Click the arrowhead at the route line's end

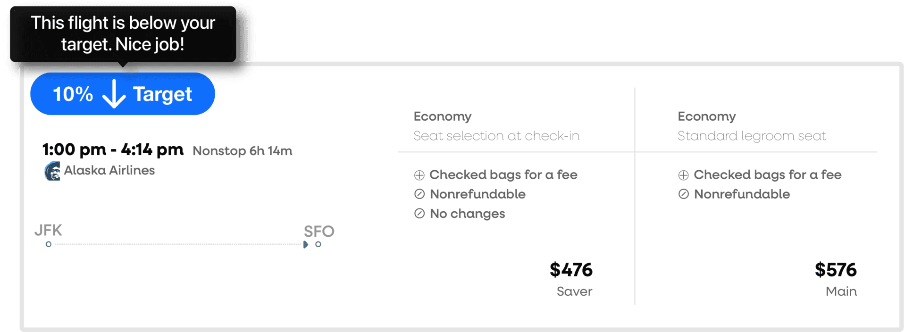(x=305, y=244)
